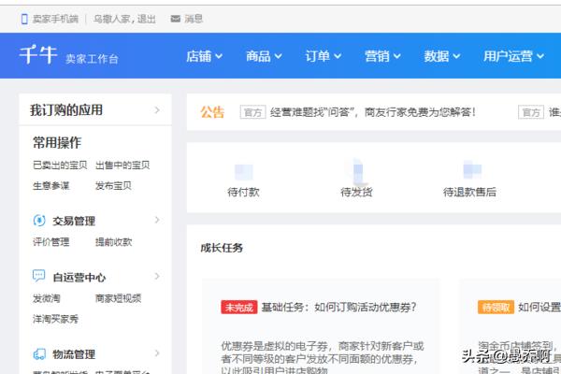Click the 成长任务 heading
The image size is (561, 374).
coord(222,248)
